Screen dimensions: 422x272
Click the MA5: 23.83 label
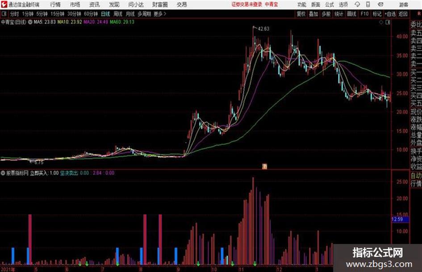click(45, 22)
